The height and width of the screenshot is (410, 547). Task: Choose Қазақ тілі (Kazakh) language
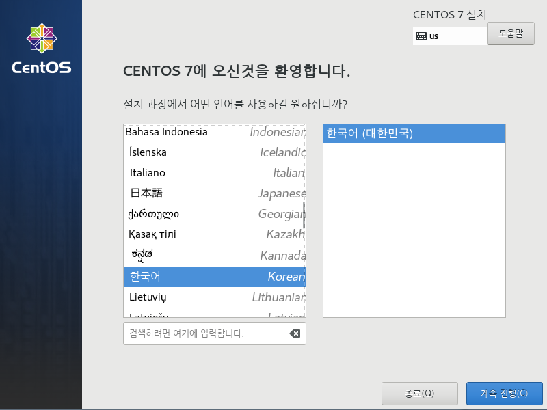(x=215, y=234)
